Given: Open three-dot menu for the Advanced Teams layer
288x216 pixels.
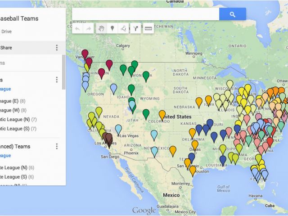Looking at the screenshot, I should [x=57, y=146].
